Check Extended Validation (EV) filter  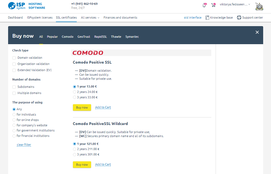[14, 70]
